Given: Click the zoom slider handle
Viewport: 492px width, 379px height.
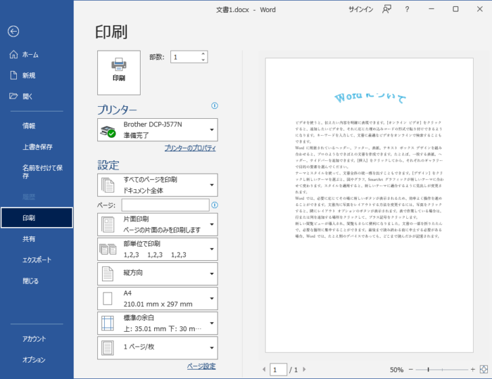Looking at the screenshot, I should pos(428,370).
